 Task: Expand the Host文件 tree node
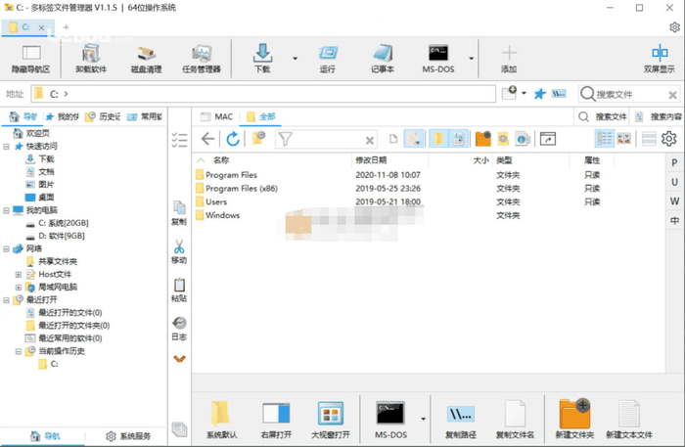tap(19, 275)
